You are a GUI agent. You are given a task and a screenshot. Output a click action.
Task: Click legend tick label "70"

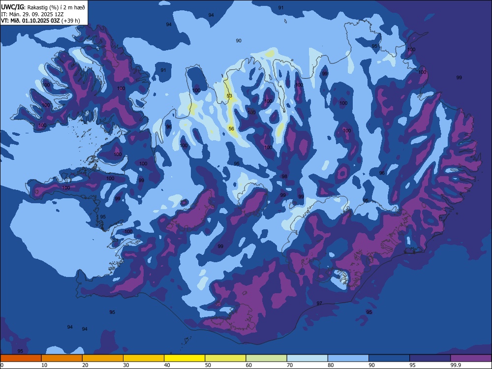click(x=290, y=365)
